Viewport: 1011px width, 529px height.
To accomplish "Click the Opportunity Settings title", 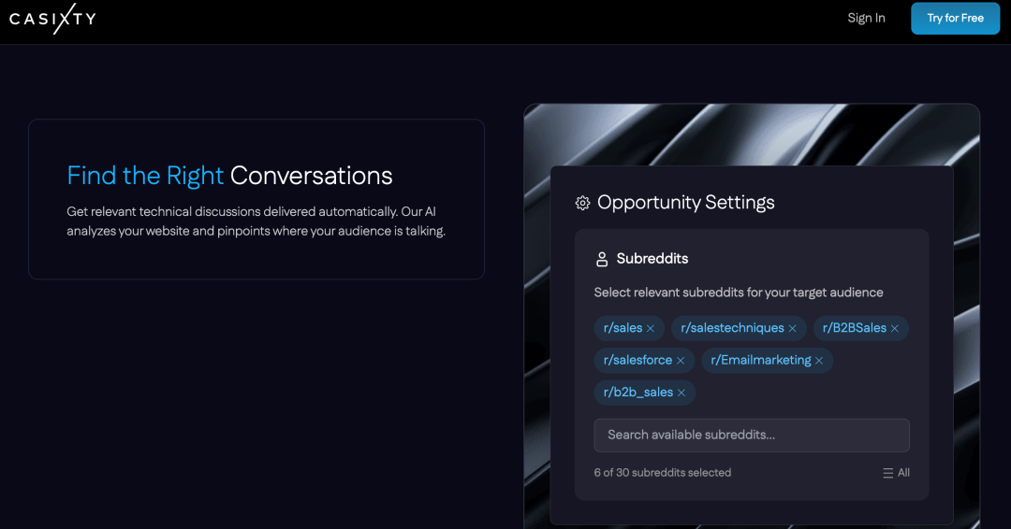I will tap(685, 203).
